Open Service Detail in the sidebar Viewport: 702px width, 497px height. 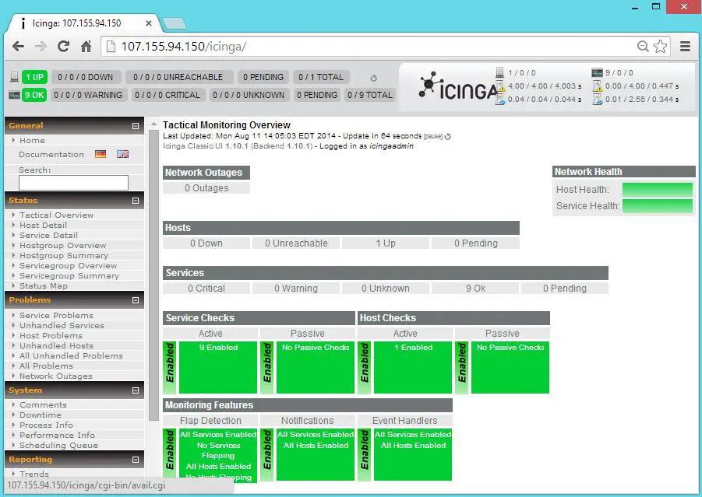48,236
